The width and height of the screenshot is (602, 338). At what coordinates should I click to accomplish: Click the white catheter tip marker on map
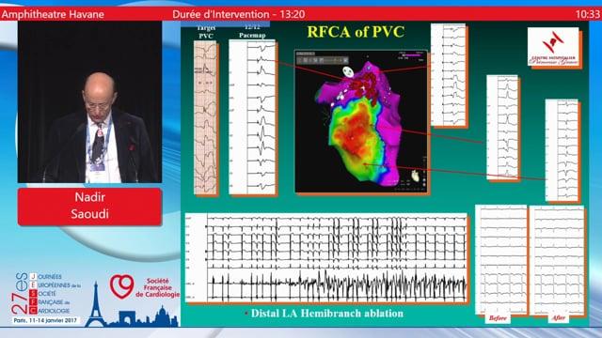pos(348,71)
